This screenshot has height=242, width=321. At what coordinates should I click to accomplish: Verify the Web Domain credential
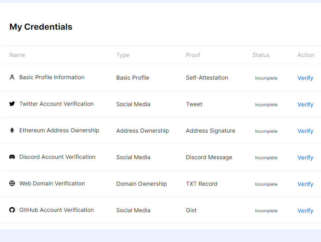[305, 184]
